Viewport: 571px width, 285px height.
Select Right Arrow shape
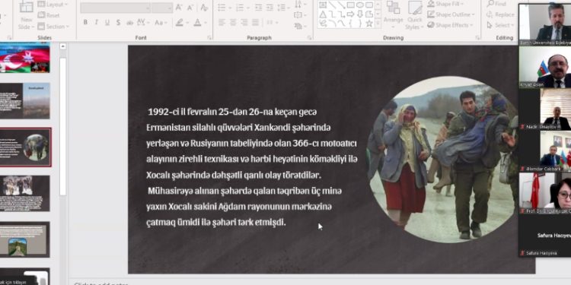[x=351, y=14]
